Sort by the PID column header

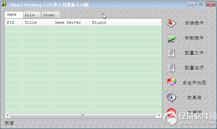coord(13,22)
